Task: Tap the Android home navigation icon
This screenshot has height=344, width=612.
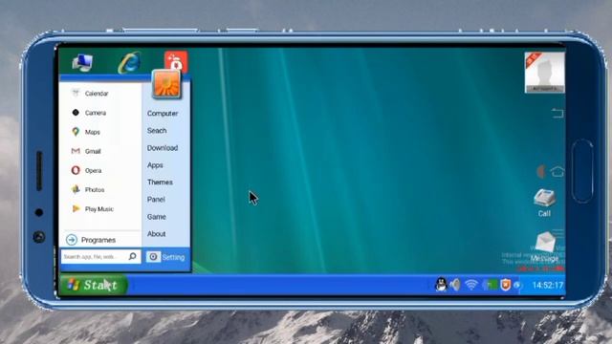Action: click(557, 171)
